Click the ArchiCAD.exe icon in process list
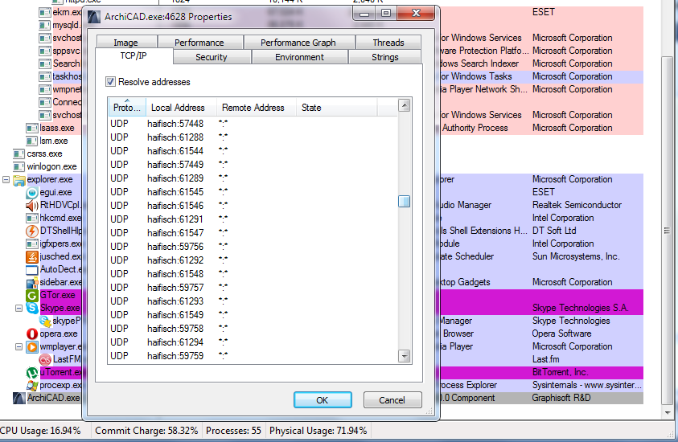Screen dimensions: 678x442 19,399
